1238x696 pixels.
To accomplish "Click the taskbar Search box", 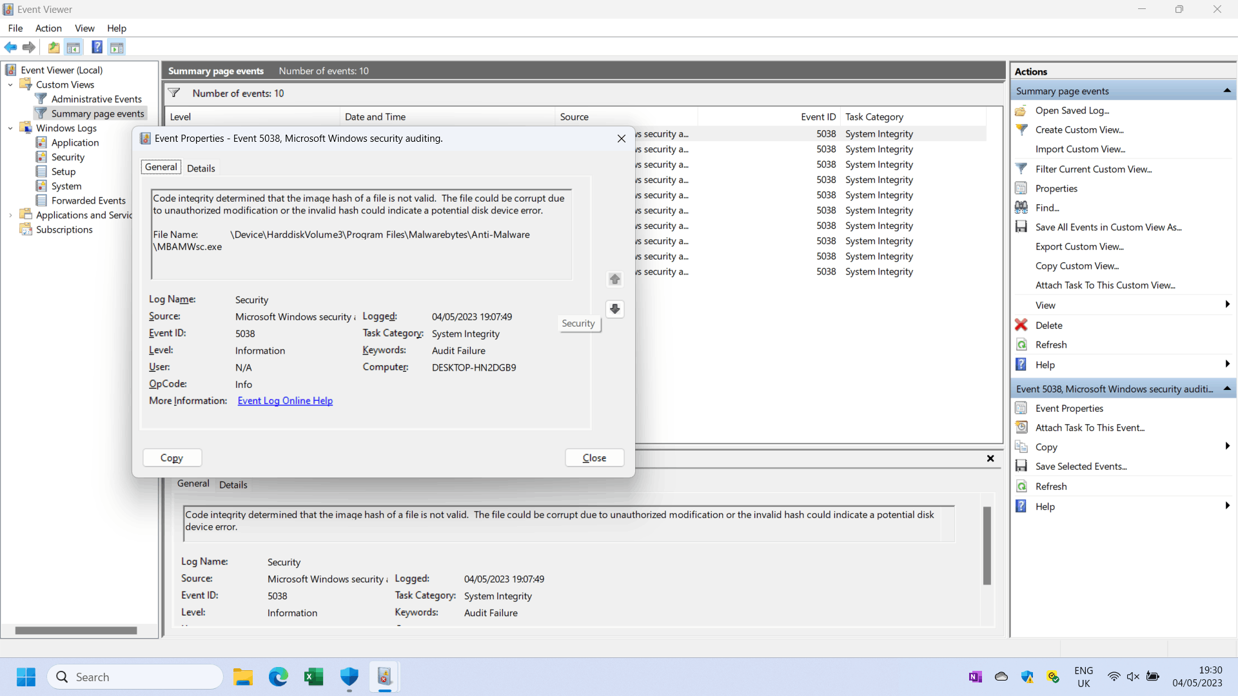I will (x=135, y=677).
